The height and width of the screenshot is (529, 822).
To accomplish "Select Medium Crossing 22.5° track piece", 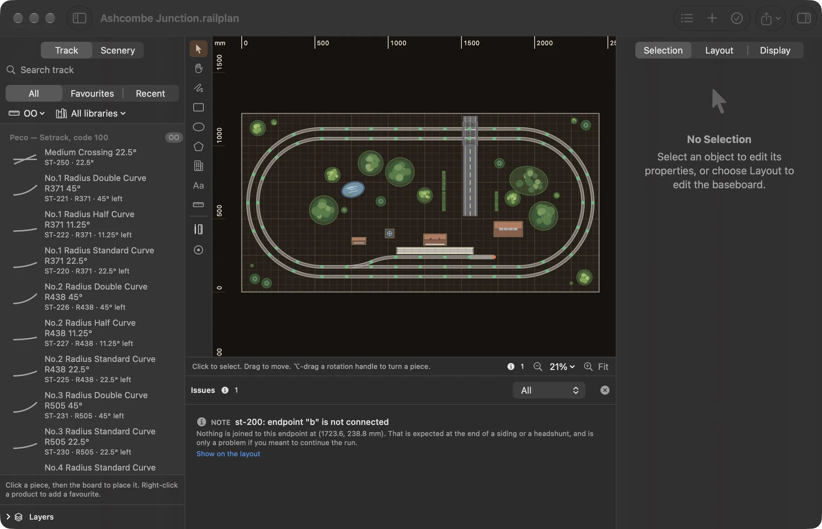I will pos(92,157).
